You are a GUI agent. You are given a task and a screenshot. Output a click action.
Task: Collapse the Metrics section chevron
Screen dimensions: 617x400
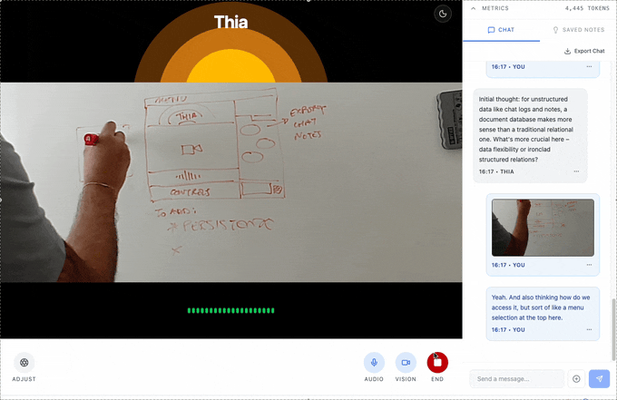[x=473, y=8]
